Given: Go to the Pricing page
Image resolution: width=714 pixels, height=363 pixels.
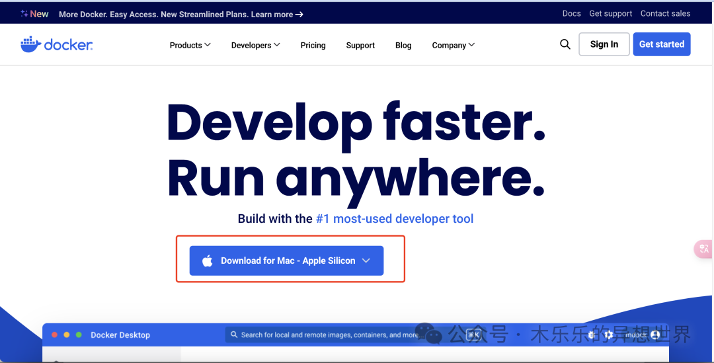Looking at the screenshot, I should tap(313, 45).
